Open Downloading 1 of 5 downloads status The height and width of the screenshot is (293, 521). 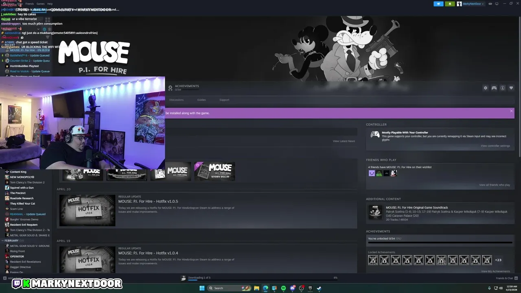pyautogui.click(x=199, y=278)
